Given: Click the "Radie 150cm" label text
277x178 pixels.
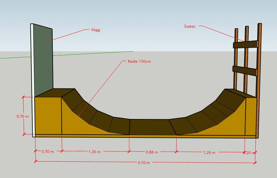Looking at the screenshot, I should (x=139, y=62).
